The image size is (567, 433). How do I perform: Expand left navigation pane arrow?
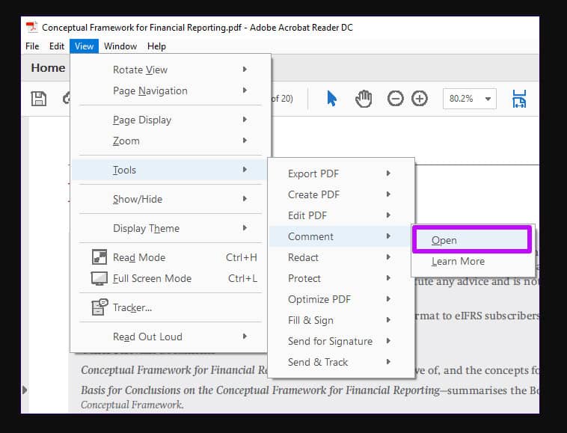pyautogui.click(x=25, y=390)
